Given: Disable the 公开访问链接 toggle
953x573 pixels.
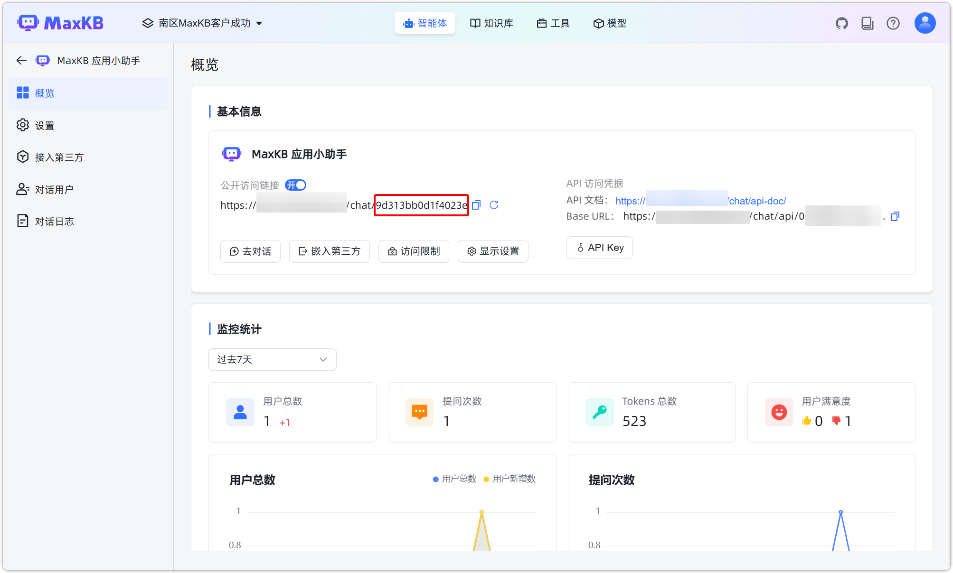Looking at the screenshot, I should point(295,185).
